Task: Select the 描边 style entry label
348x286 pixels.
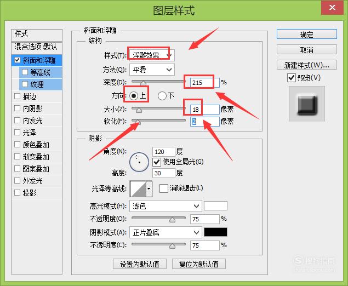Action: 29,96
